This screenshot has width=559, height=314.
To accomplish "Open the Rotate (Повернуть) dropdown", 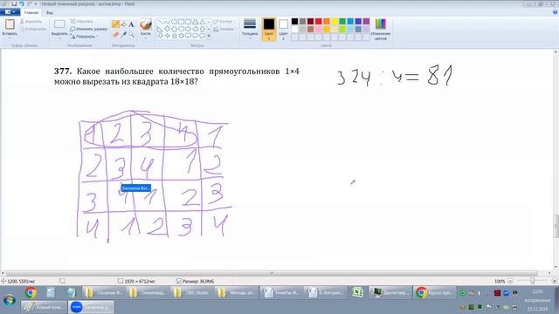I will [x=84, y=37].
